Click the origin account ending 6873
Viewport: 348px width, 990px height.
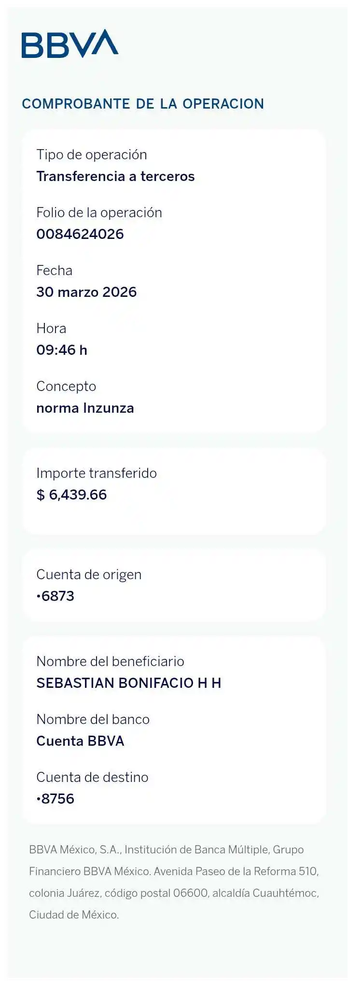point(56,597)
